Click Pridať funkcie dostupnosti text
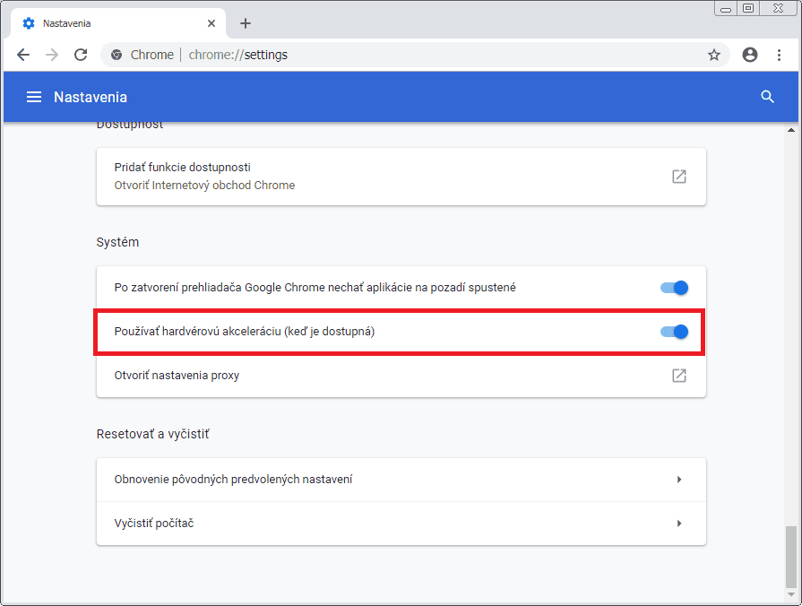Image resolution: width=802 pixels, height=606 pixels. point(182,168)
